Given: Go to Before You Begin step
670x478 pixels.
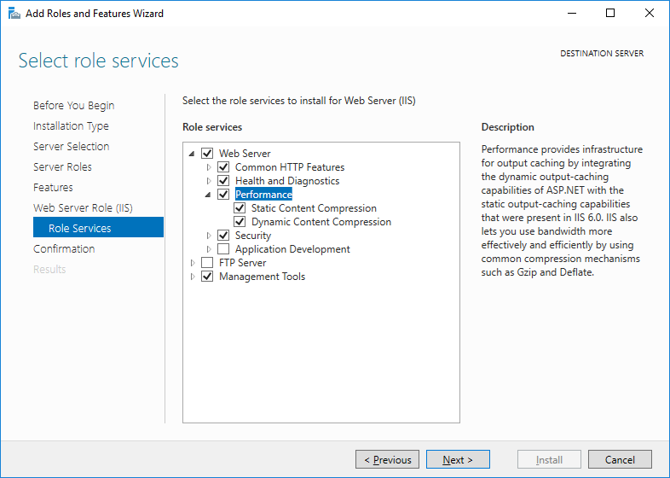Looking at the screenshot, I should (74, 105).
